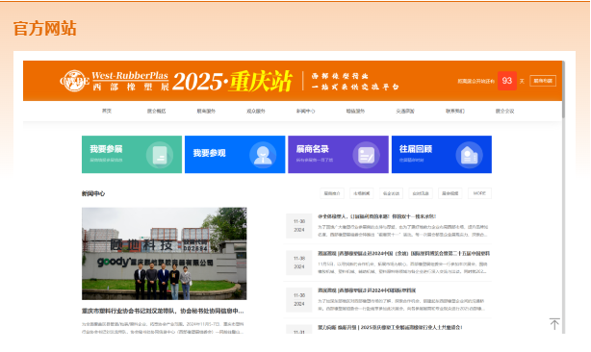Click the red 93 day countdown box

(x=507, y=81)
